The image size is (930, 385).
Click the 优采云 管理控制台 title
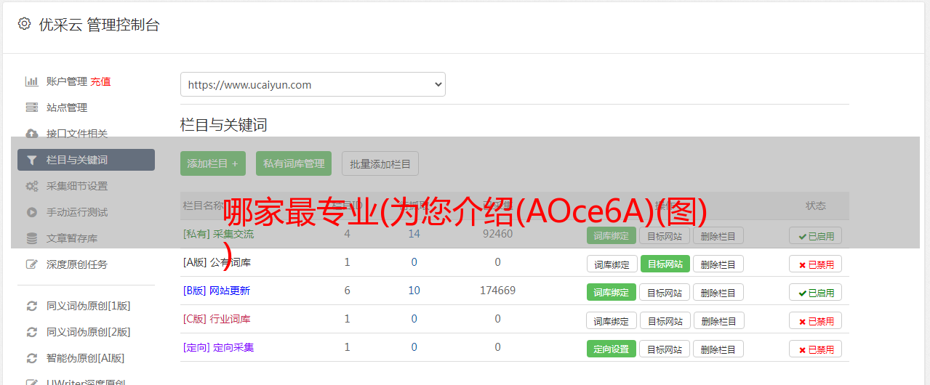(x=99, y=25)
